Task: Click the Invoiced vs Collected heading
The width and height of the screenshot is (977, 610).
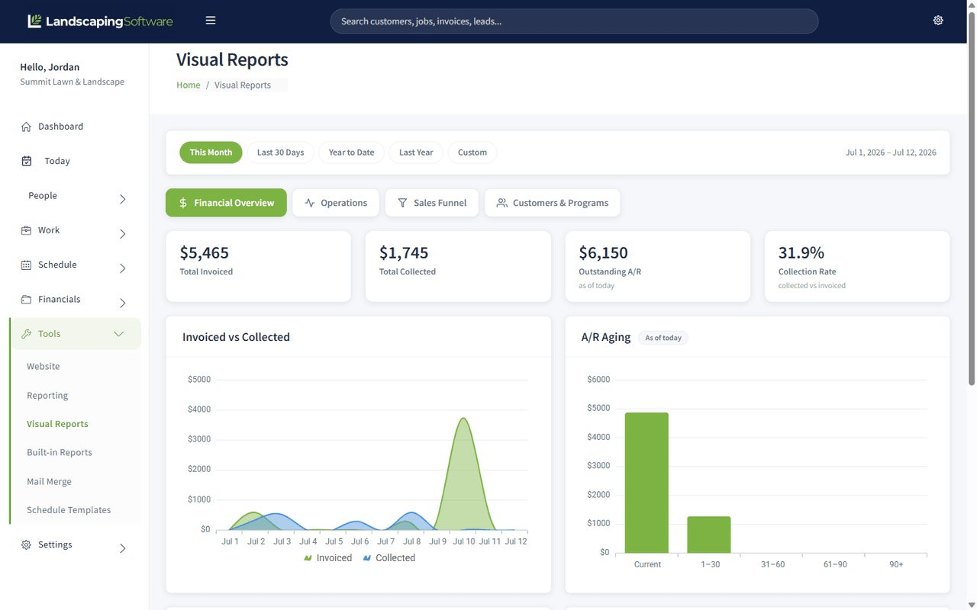Action: [x=236, y=337]
